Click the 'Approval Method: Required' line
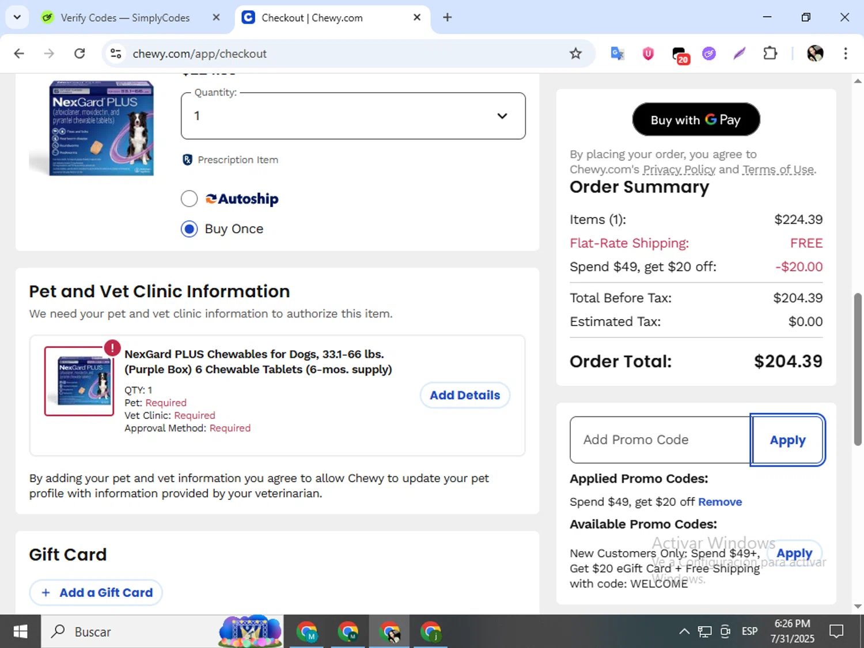 [187, 428]
